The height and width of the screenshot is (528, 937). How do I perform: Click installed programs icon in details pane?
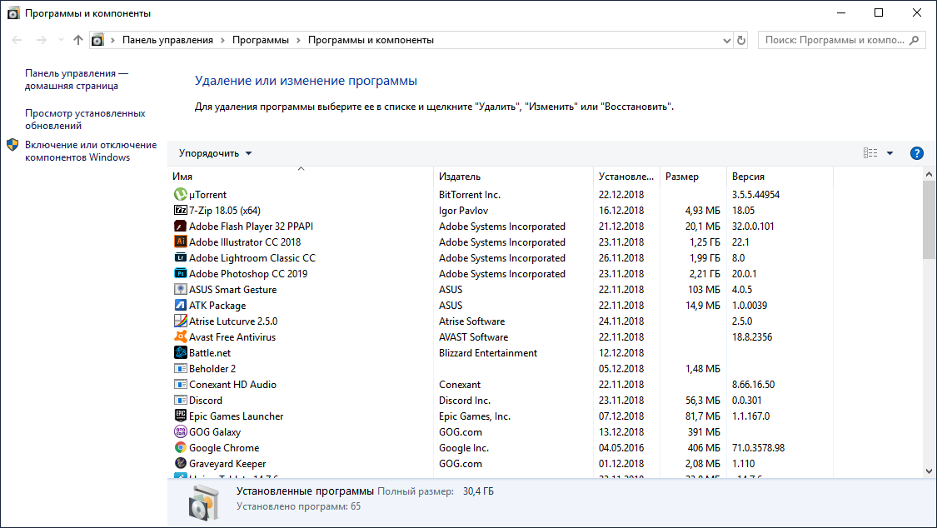[x=204, y=501]
